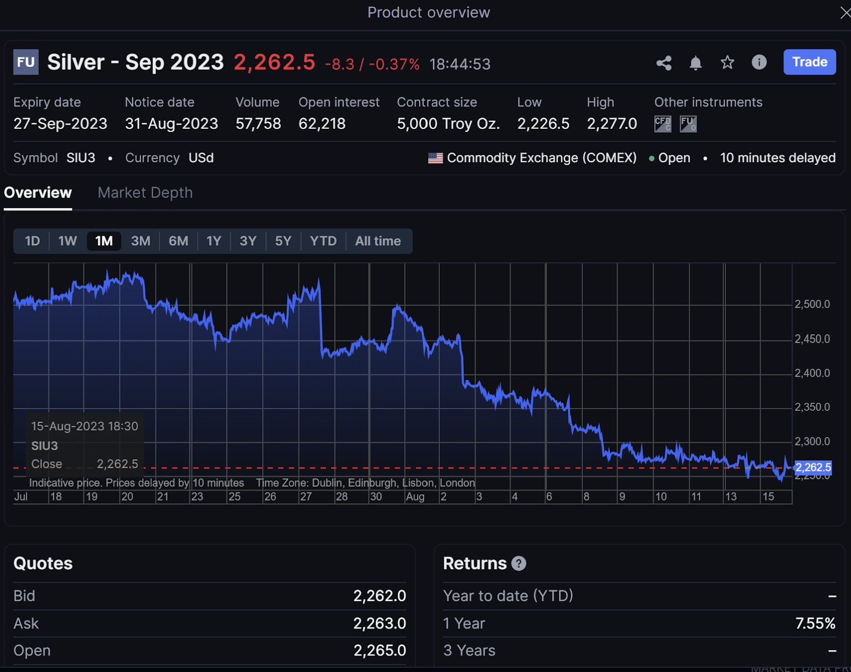Screen dimensions: 851x672
Task: Select the 3Y chart range
Action: 248,241
